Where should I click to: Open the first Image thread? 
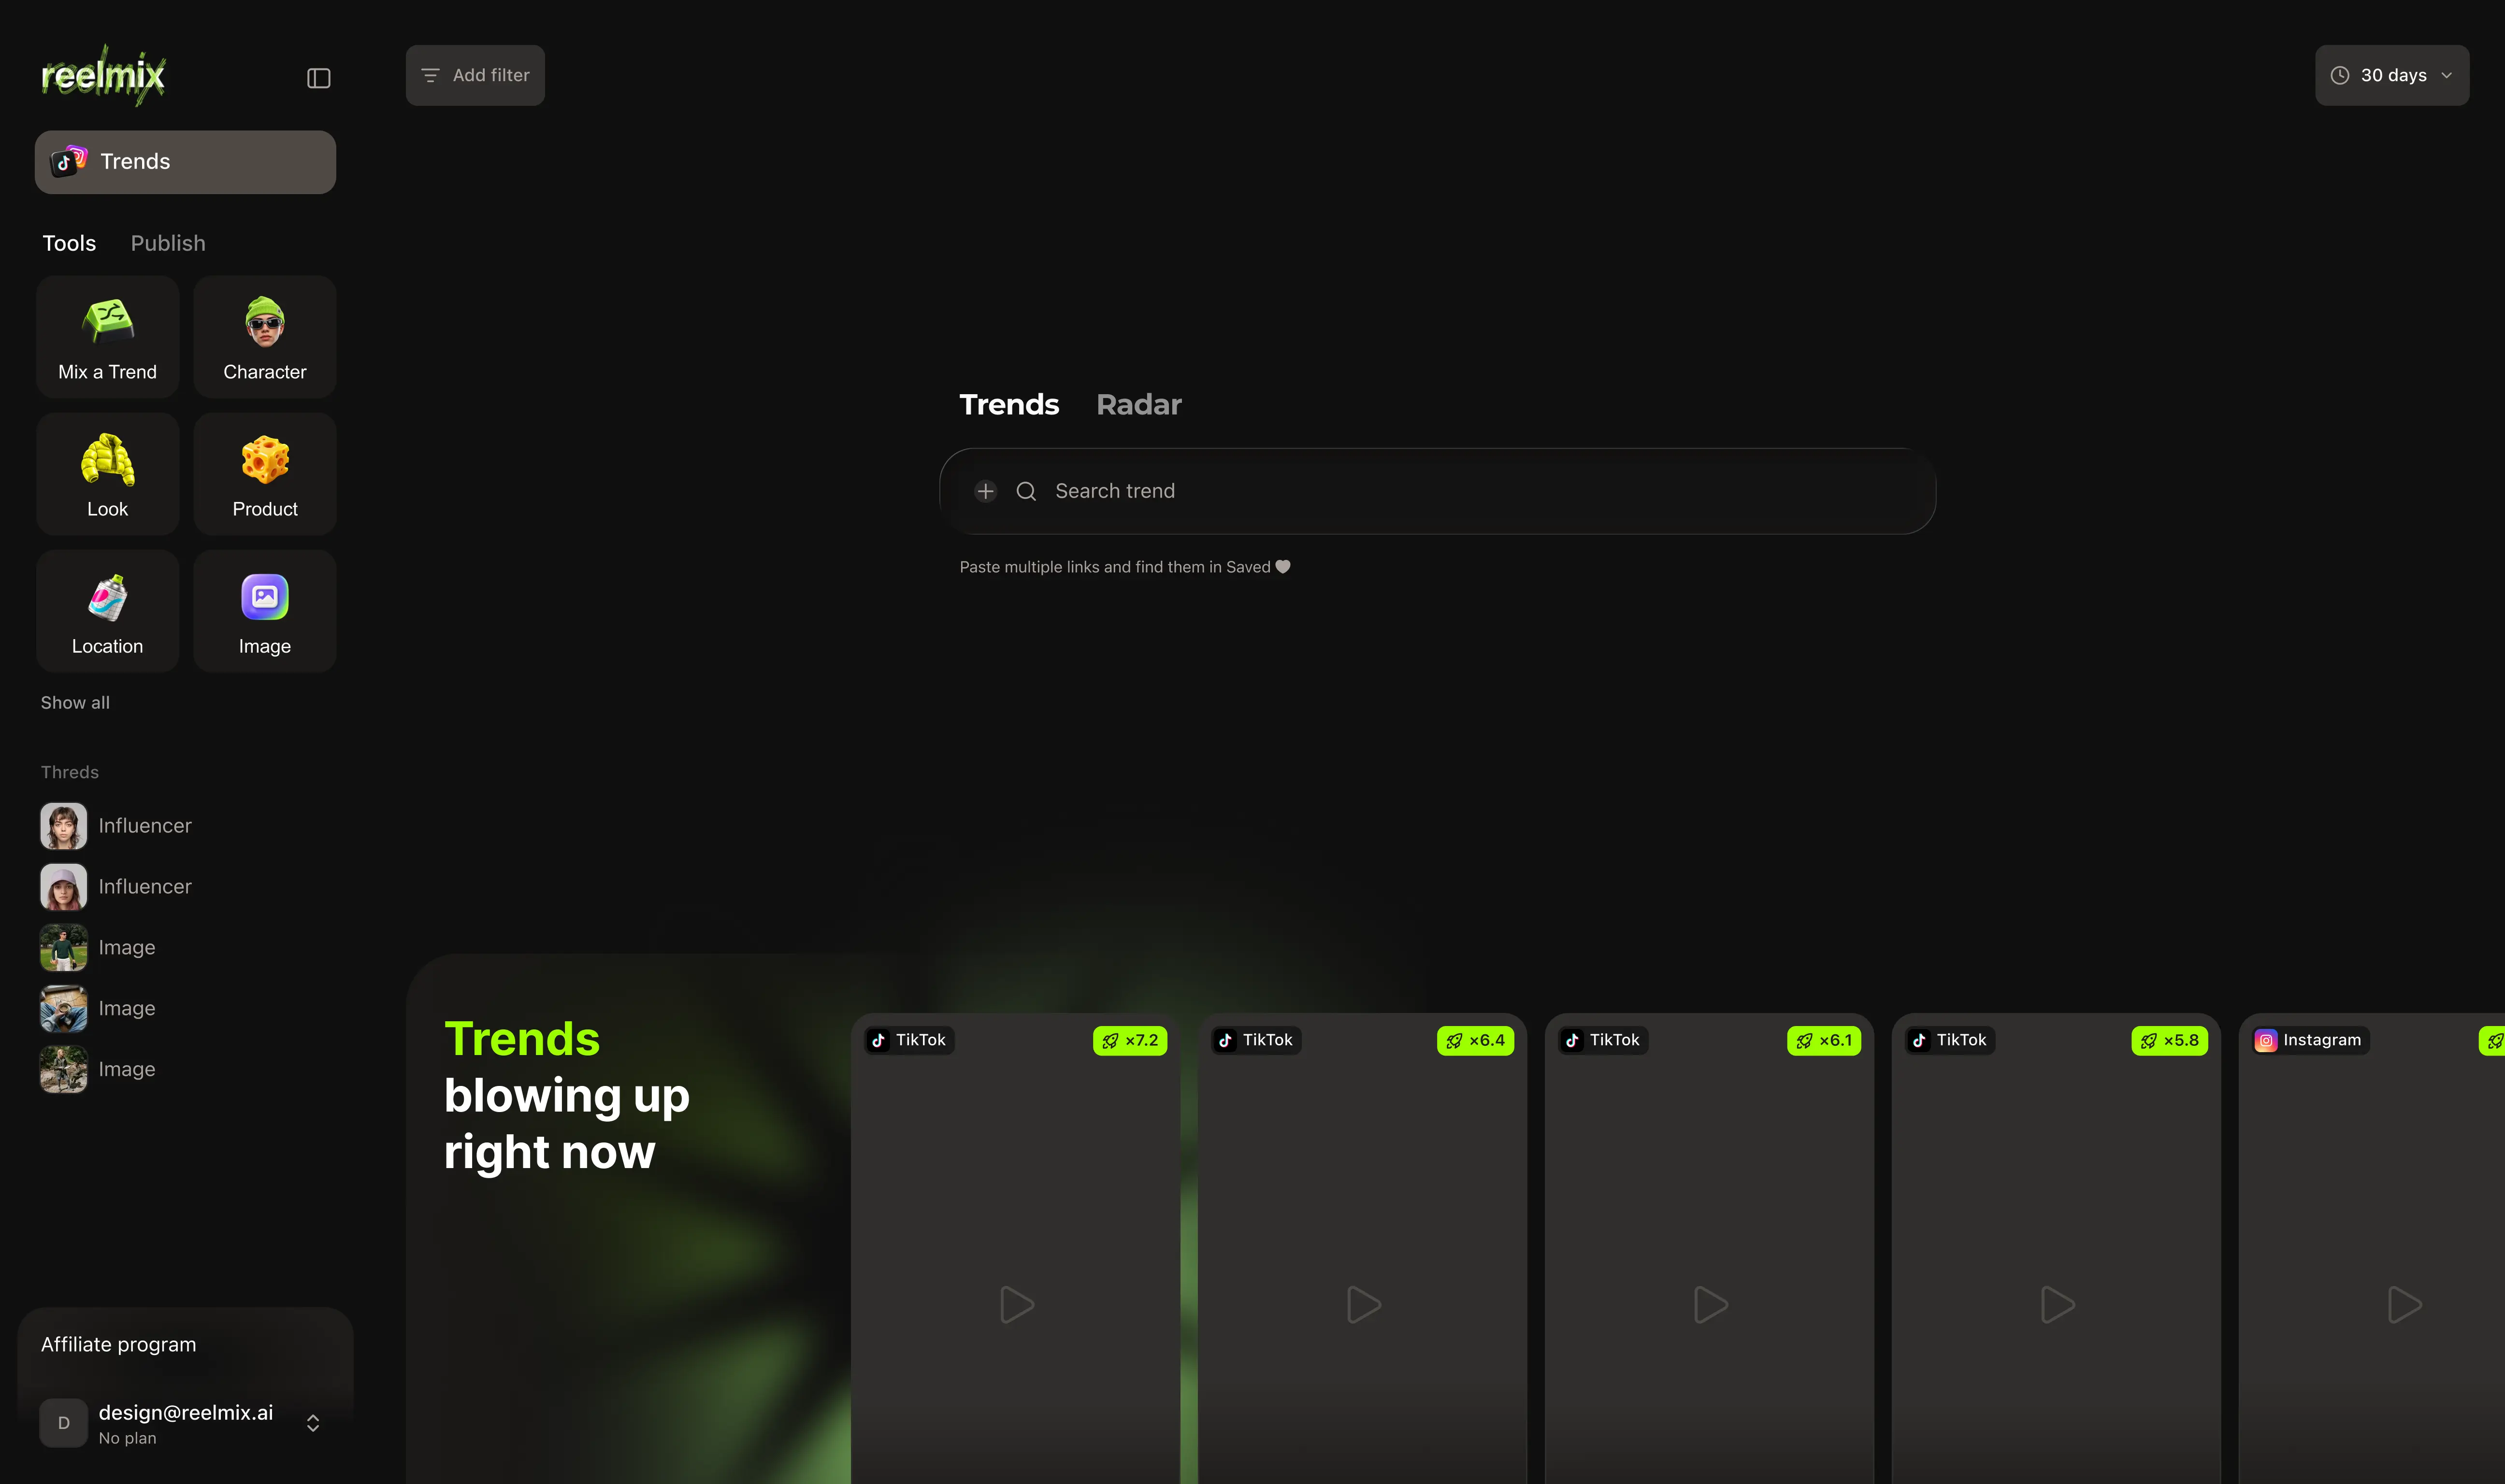click(x=98, y=948)
